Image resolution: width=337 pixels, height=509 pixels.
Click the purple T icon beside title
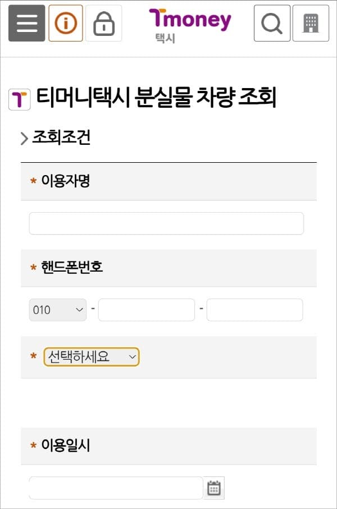20,99
